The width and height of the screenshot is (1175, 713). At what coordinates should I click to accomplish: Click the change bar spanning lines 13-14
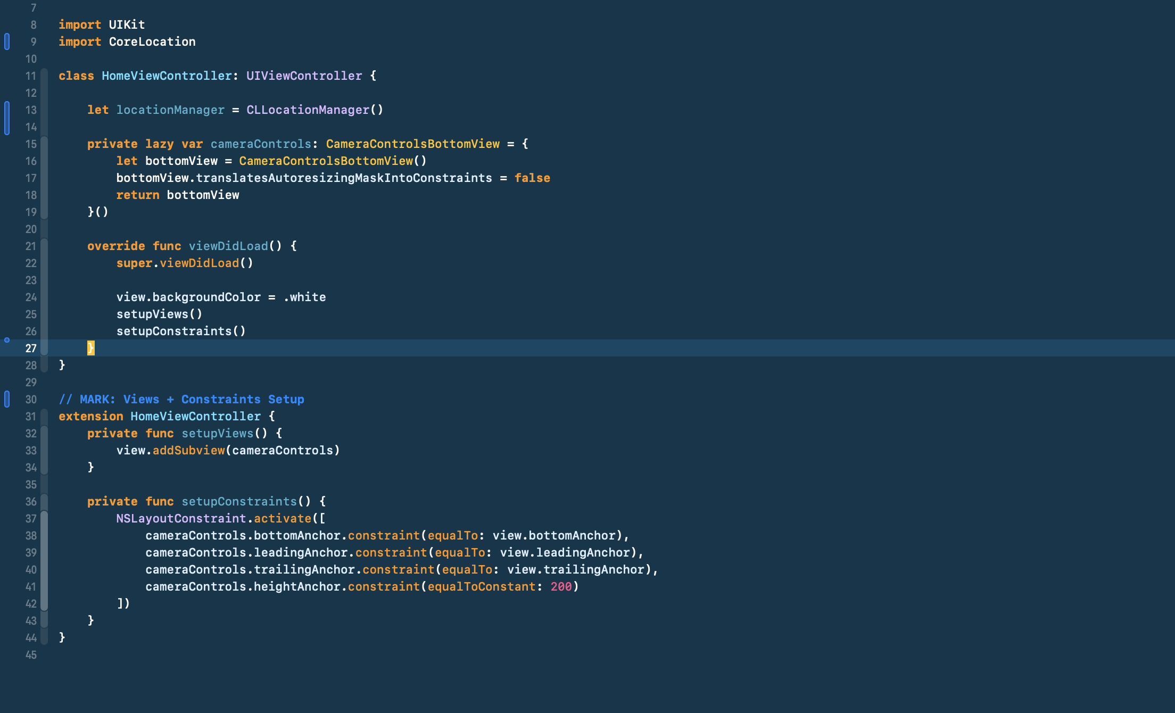(x=7, y=118)
